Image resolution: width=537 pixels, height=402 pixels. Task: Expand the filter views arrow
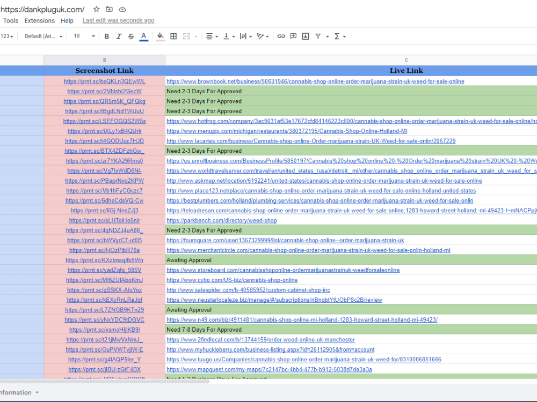pyautogui.click(x=328, y=36)
